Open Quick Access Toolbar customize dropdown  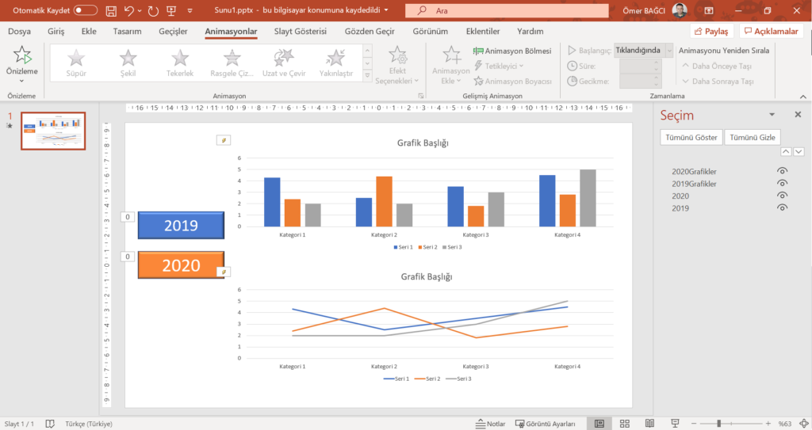[x=190, y=10]
